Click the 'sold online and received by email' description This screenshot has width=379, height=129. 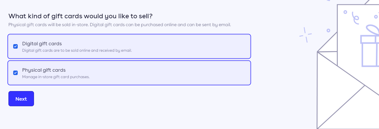point(77,51)
